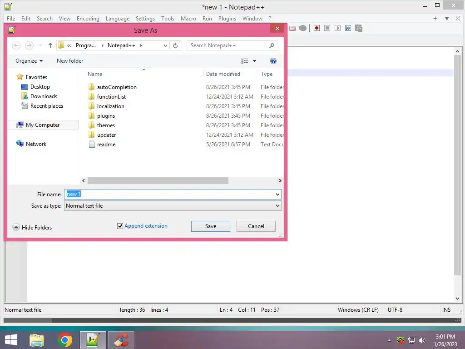The height and width of the screenshot is (349, 465).
Task: Click the Folder as Workspace toolbar icon
Action: coord(292,28)
